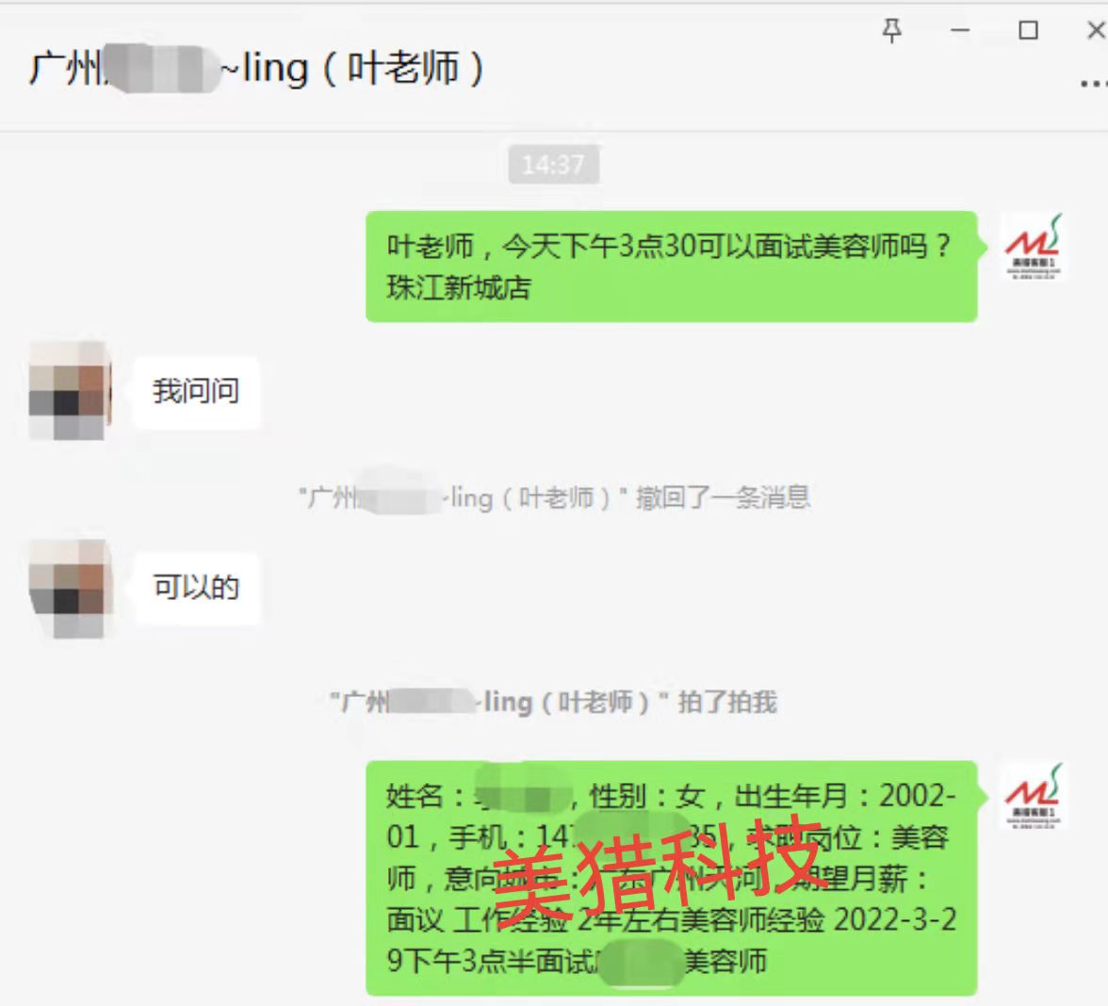Open the three-dots chat info menu

(1094, 83)
